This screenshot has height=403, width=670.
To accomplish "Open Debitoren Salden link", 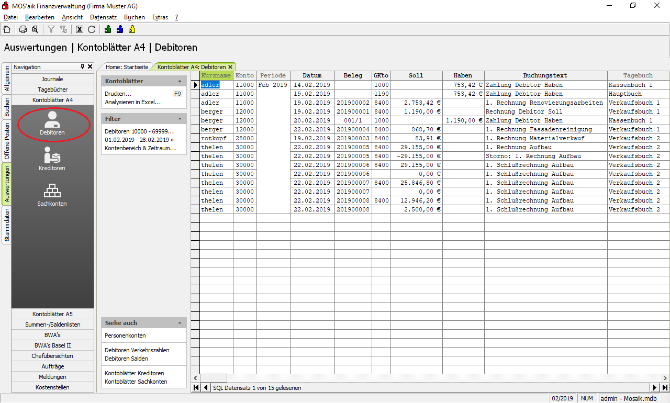I will [126, 359].
